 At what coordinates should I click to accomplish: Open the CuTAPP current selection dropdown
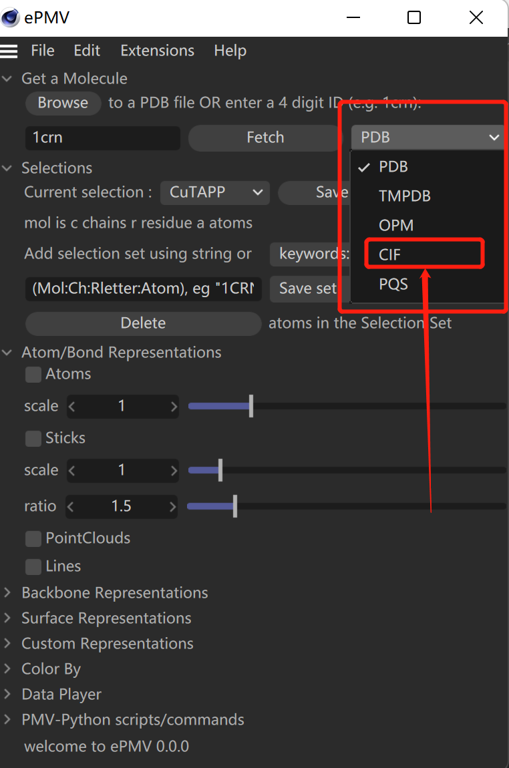point(215,192)
